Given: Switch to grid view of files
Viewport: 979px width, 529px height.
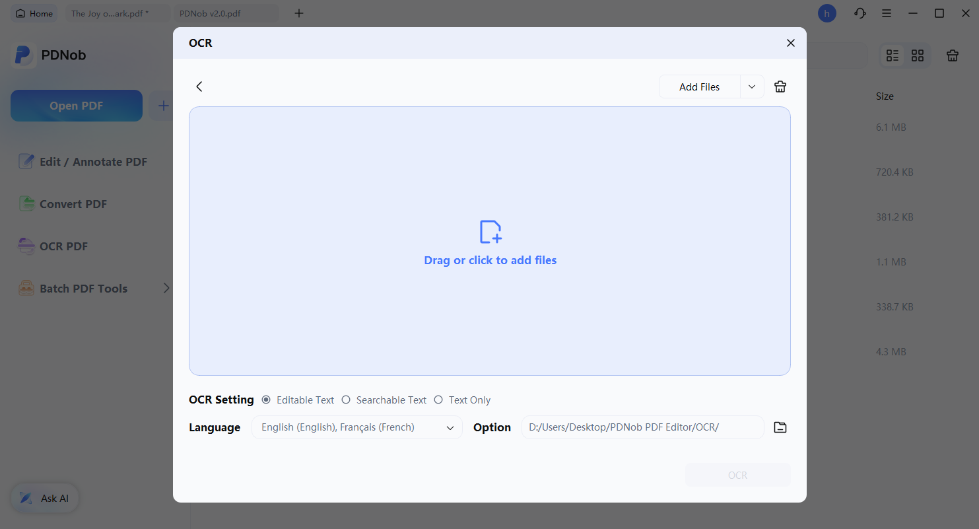Looking at the screenshot, I should click(x=918, y=55).
